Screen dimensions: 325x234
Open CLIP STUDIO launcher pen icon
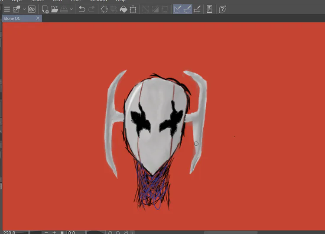[x=16, y=9]
